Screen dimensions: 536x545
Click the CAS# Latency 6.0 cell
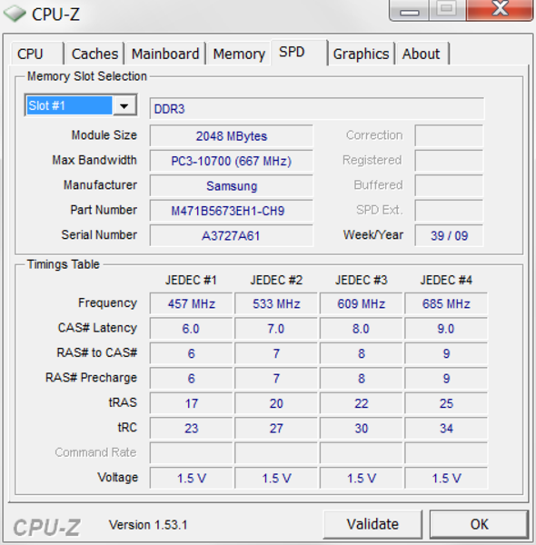(191, 329)
